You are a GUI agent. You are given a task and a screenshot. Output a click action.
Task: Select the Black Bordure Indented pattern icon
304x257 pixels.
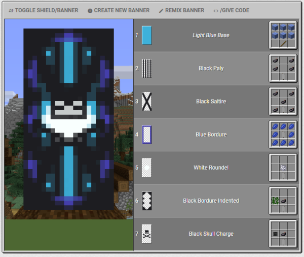pyautogui.click(x=147, y=201)
